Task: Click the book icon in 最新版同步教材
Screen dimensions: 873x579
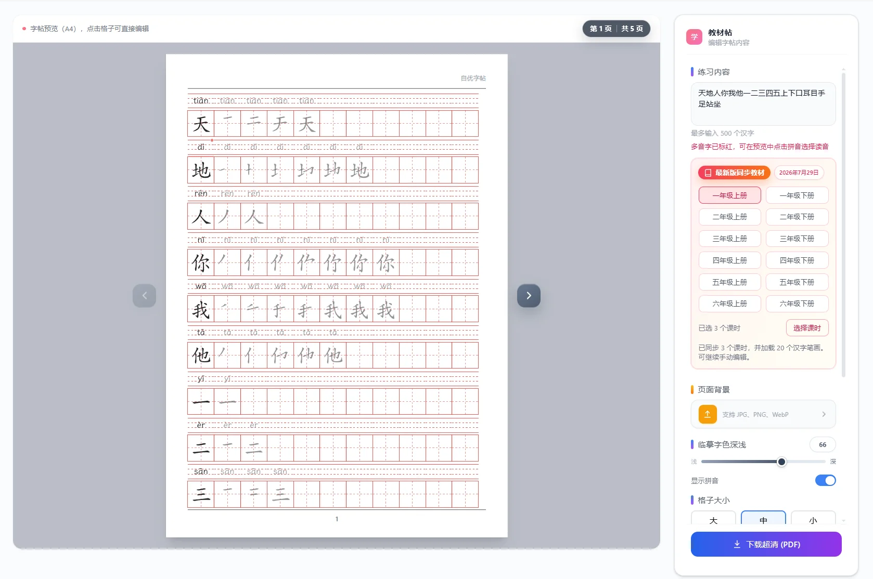Action: tap(708, 173)
